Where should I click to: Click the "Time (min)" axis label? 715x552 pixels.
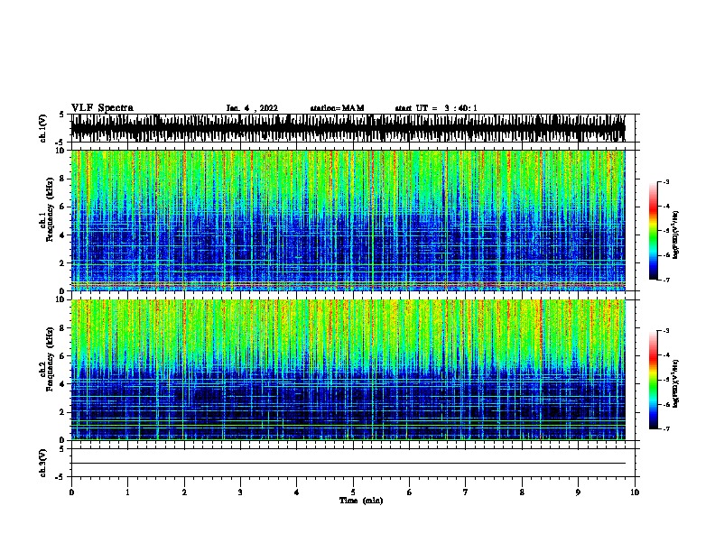(361, 501)
